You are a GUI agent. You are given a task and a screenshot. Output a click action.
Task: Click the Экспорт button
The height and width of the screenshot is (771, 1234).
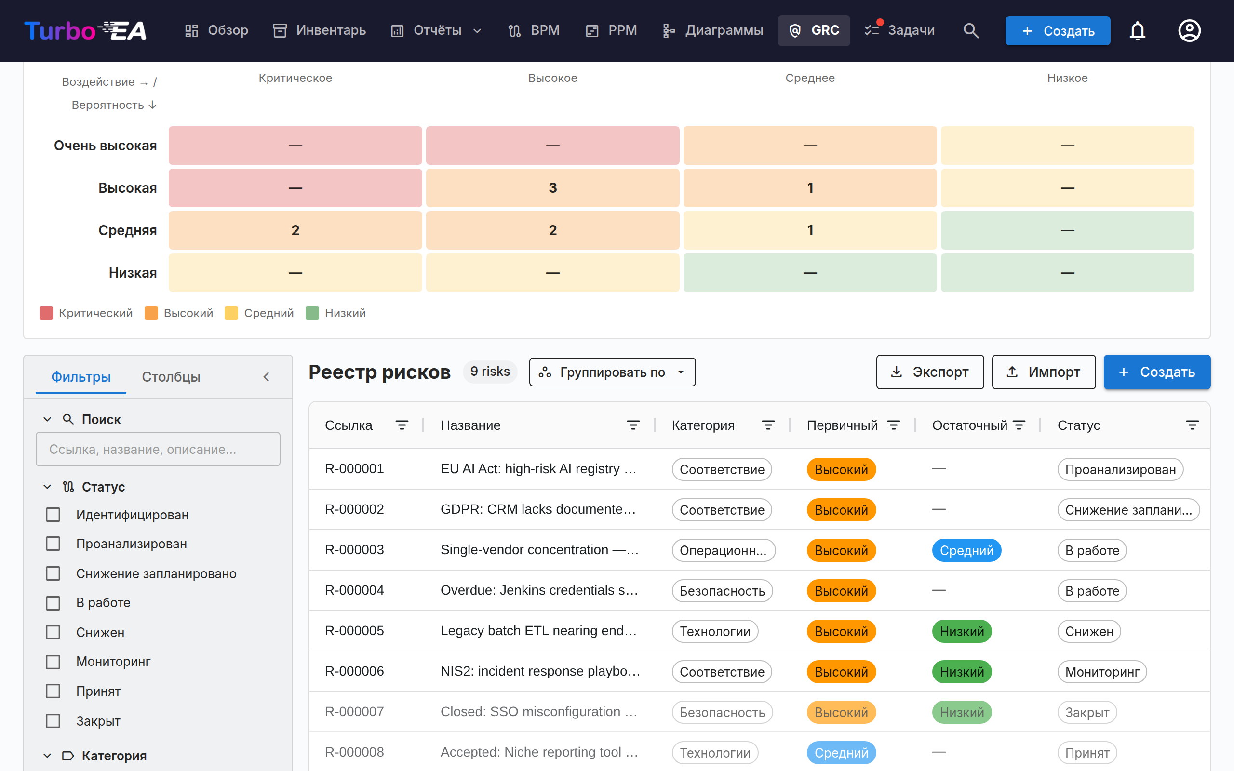929,372
